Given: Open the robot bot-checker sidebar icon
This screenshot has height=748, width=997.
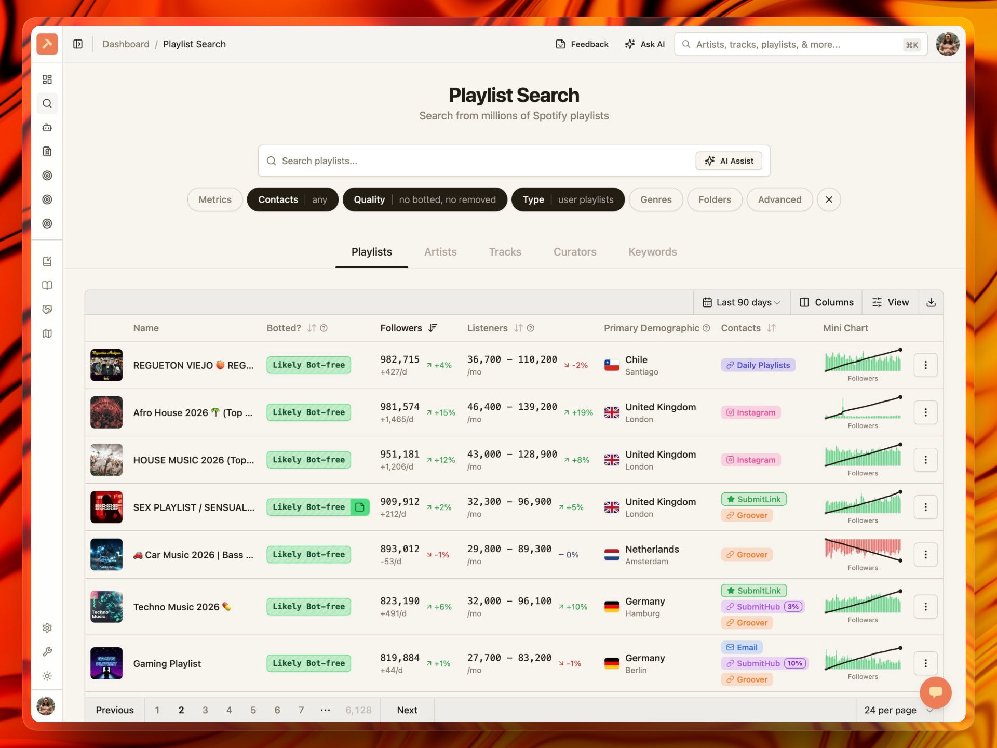Looking at the screenshot, I should [47, 127].
